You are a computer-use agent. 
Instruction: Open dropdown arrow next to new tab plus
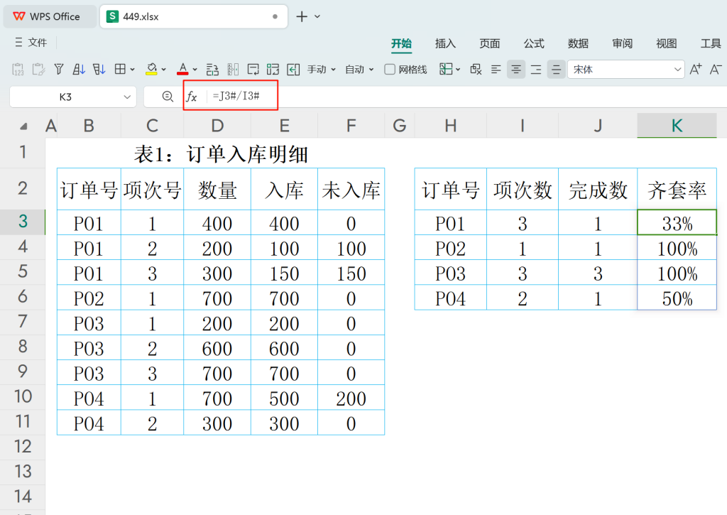pyautogui.click(x=317, y=17)
